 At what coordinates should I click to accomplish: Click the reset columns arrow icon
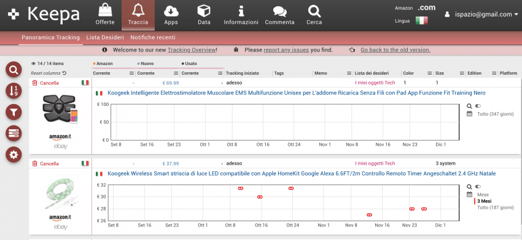click(x=64, y=73)
